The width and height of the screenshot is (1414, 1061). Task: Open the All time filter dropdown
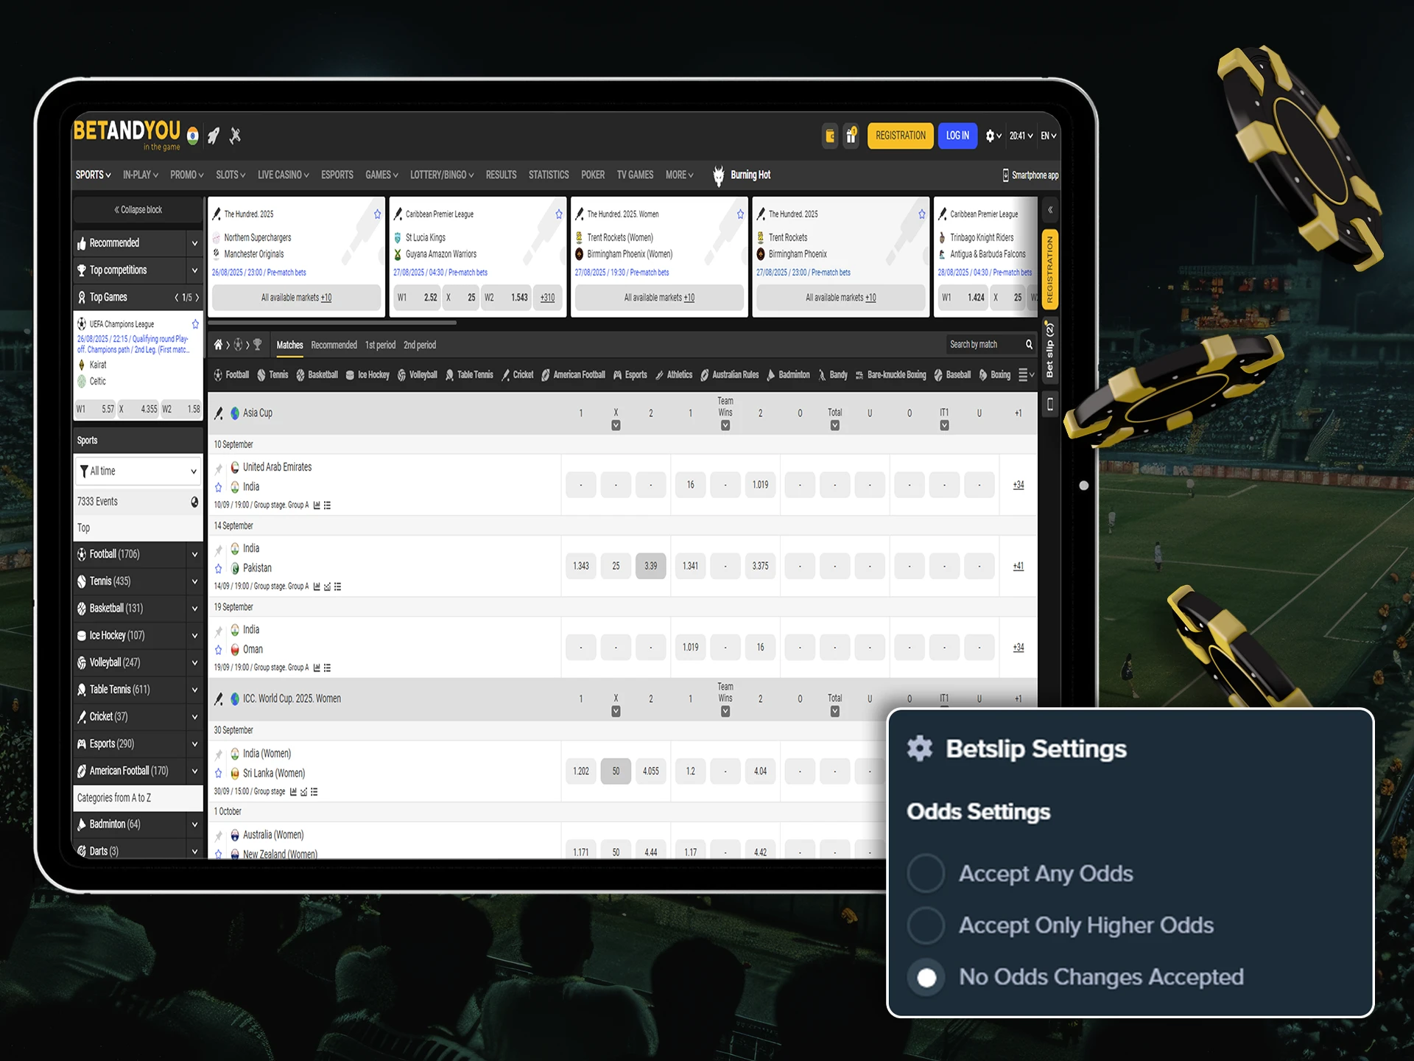138,471
